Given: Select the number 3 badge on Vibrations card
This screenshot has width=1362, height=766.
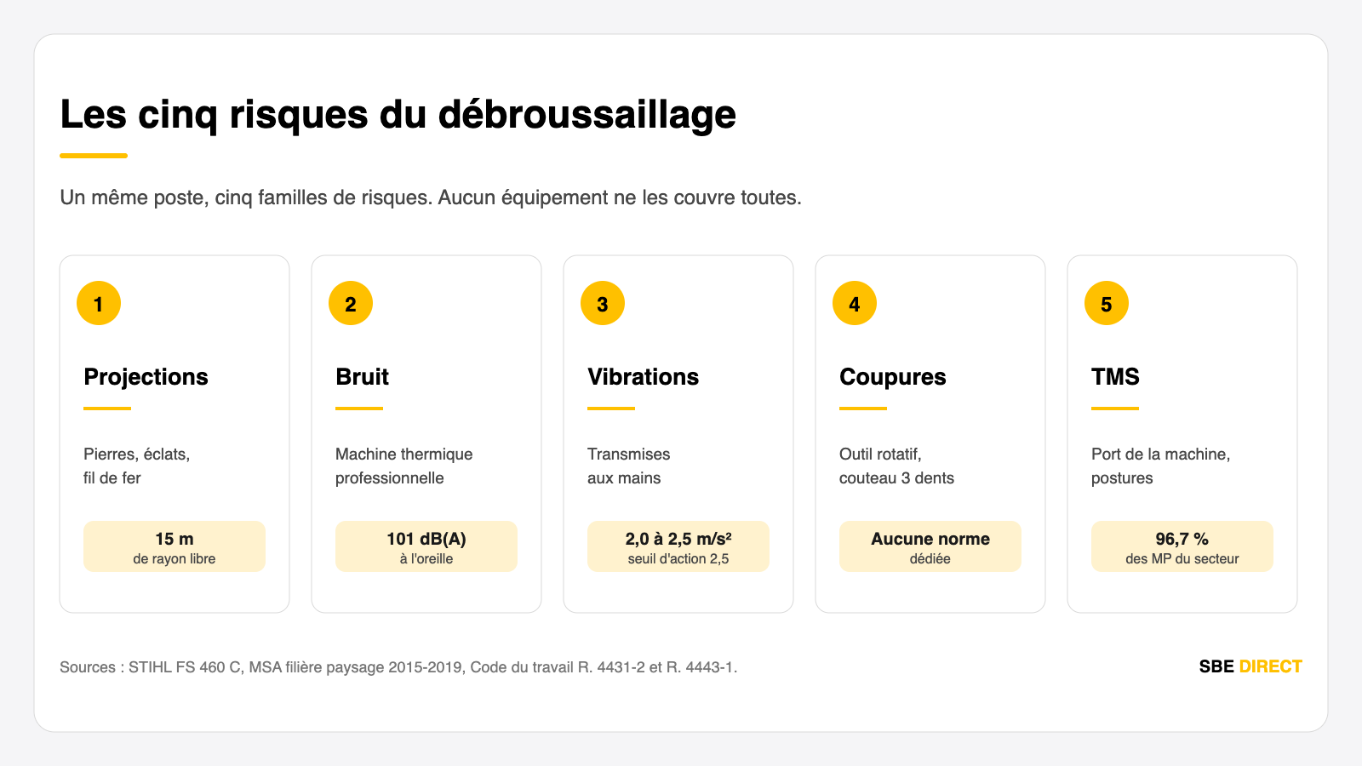Looking at the screenshot, I should 603,303.
